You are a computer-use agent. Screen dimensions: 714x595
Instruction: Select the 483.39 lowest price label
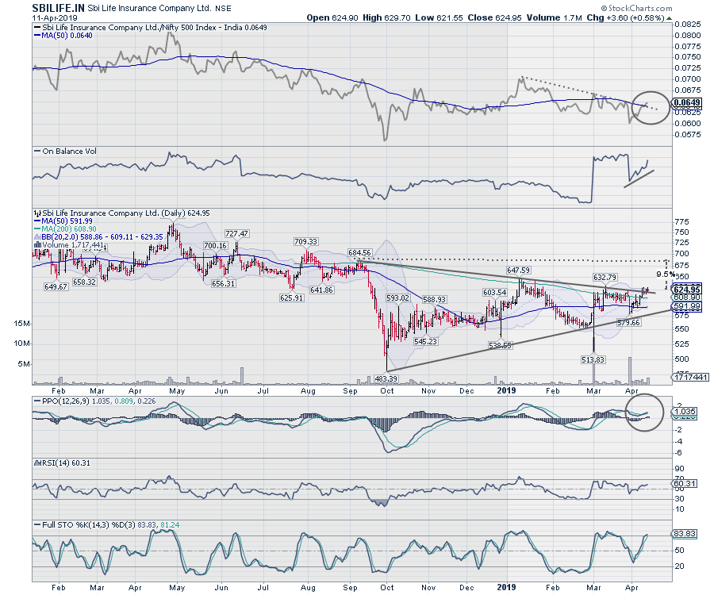click(x=386, y=378)
